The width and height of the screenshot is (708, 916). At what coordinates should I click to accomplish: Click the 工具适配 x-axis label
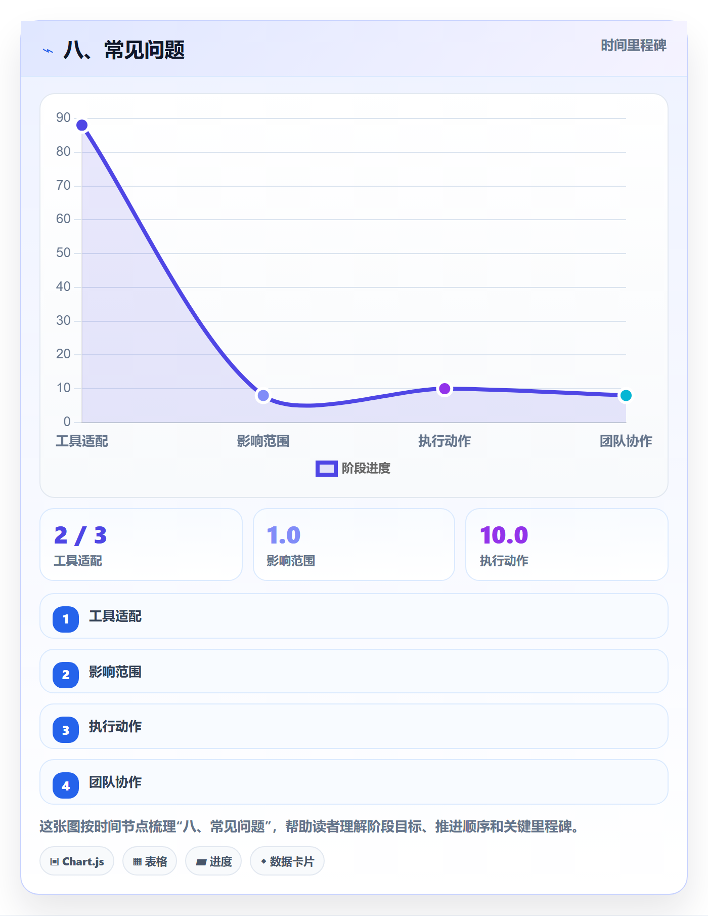[82, 441]
